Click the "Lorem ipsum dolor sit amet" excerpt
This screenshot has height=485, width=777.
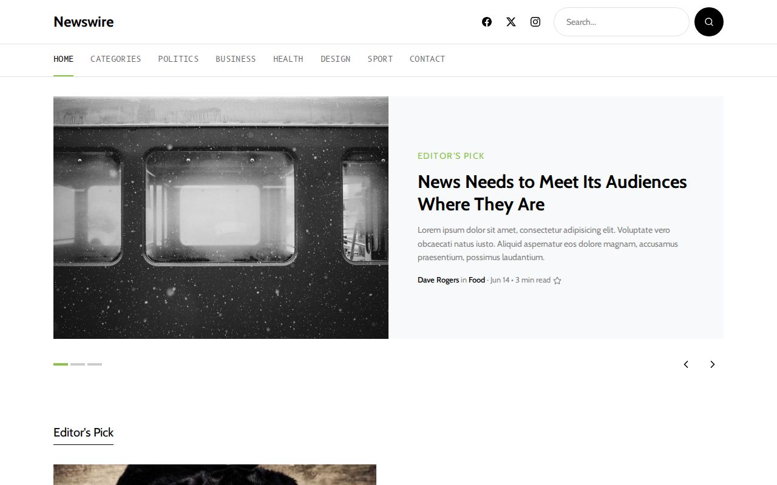click(548, 244)
